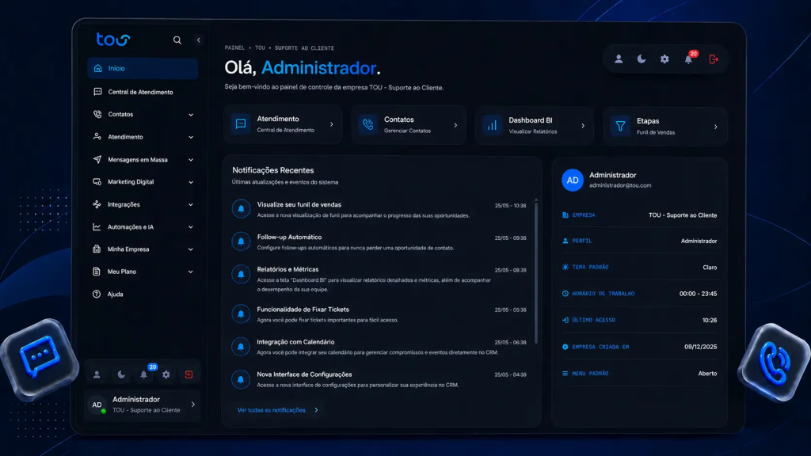Open settings gear in top bar
811x456 pixels.
[664, 59]
